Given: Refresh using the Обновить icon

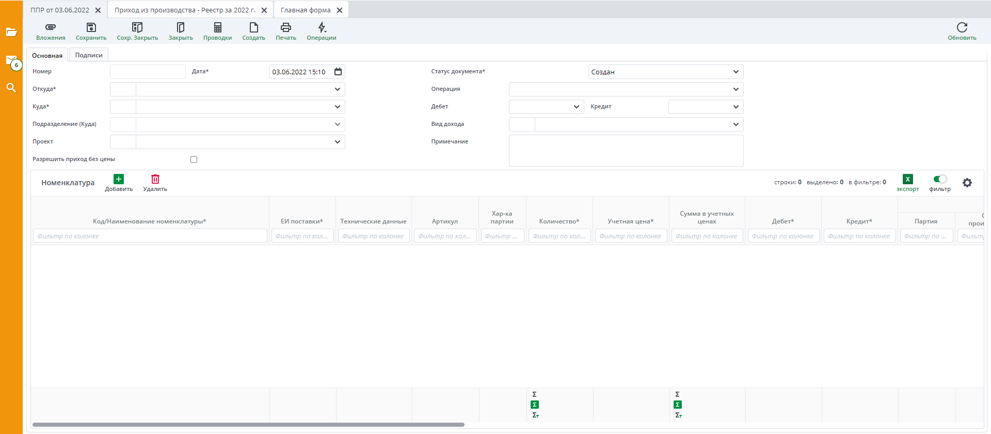Looking at the screenshot, I should click(x=962, y=27).
